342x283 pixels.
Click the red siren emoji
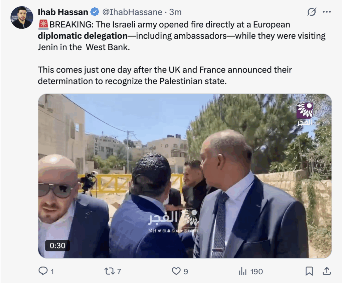[x=43, y=25]
